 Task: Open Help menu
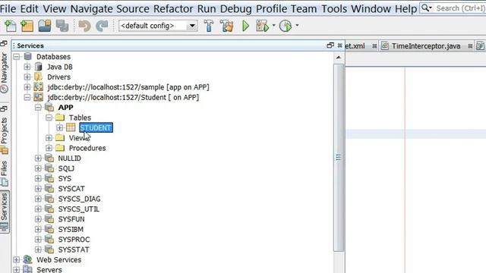406,8
